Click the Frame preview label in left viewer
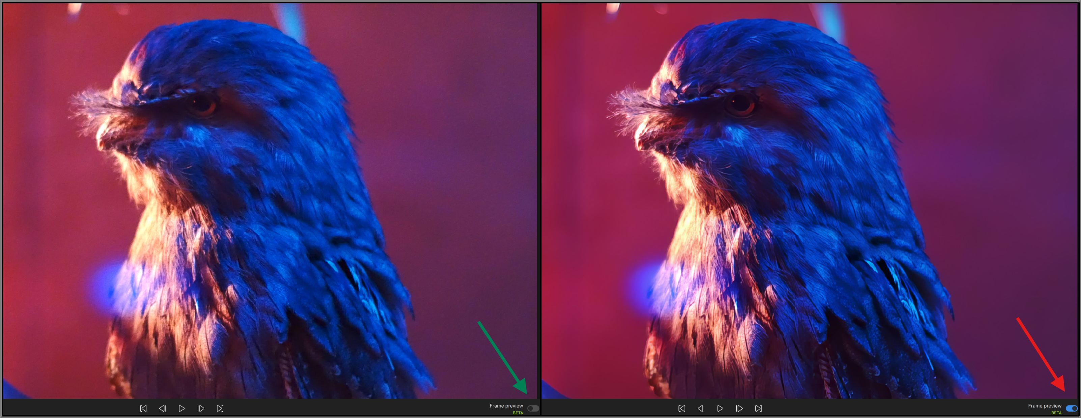The height and width of the screenshot is (418, 1081). coord(506,406)
